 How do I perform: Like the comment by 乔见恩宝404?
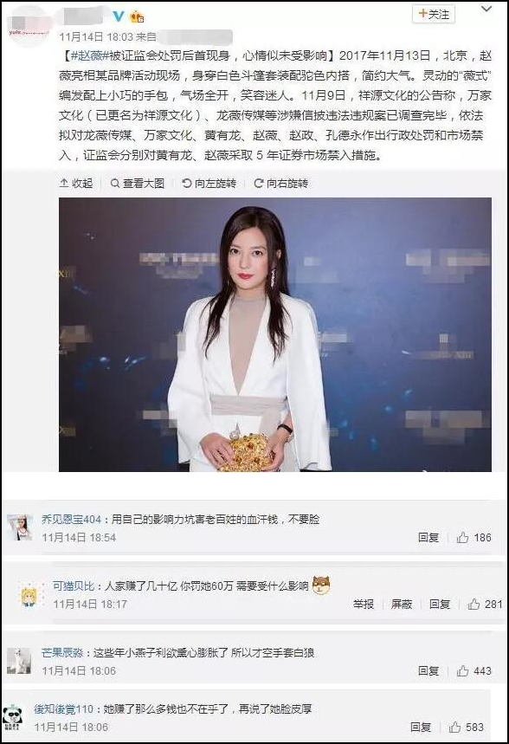[474, 538]
